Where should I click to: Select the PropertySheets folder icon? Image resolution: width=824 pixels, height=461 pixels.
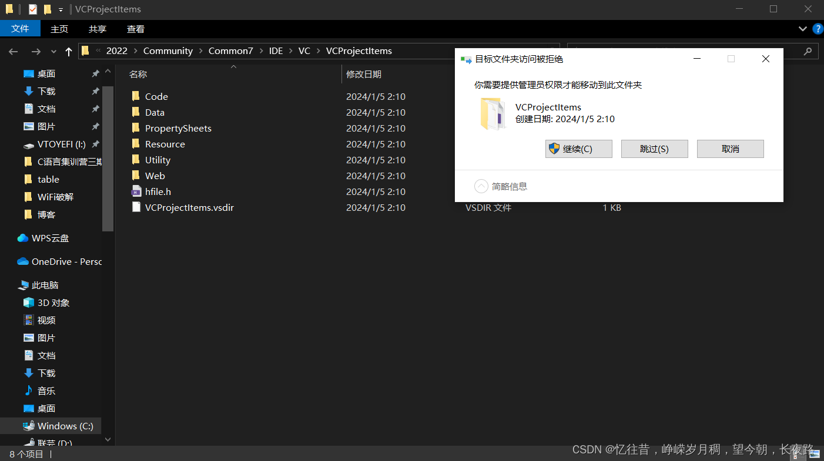pyautogui.click(x=136, y=128)
